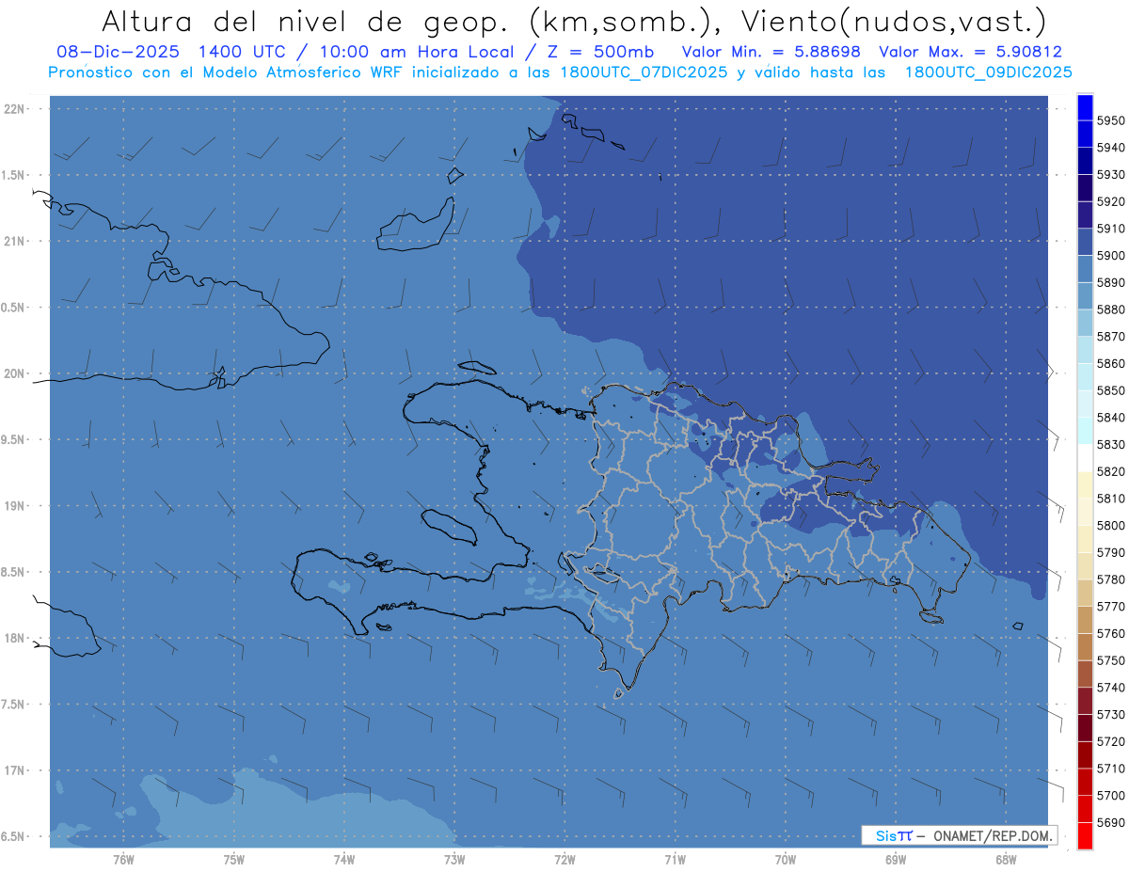The image size is (1129, 872).
Task: Click the '5750' color bar value
Action: coord(1110,660)
